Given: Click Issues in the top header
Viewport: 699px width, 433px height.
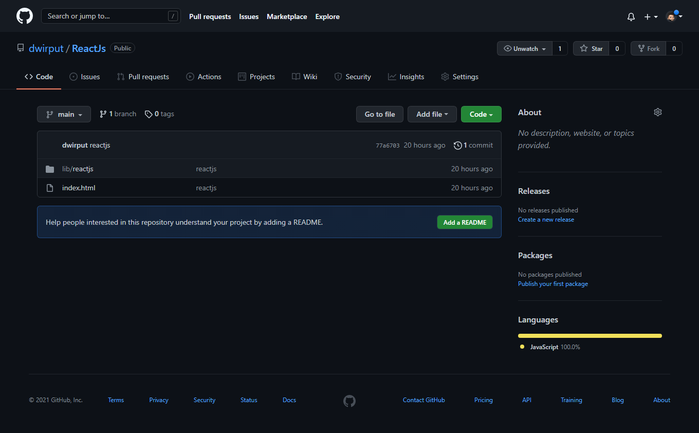Looking at the screenshot, I should pos(249,16).
